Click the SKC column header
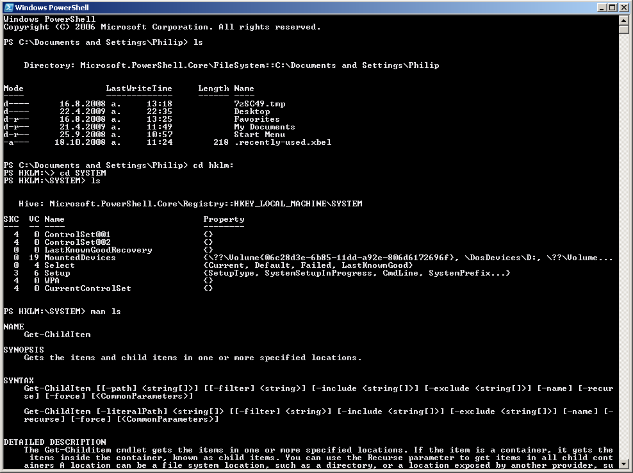The width and height of the screenshot is (633, 473). (x=11, y=219)
